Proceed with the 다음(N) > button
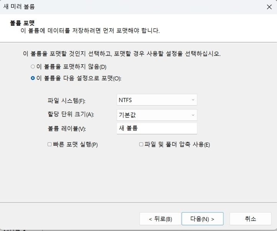The width and height of the screenshot is (277, 231). [x=203, y=219]
